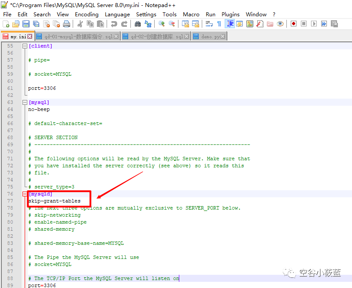Close the demo.py tab
This screenshot has height=288, width=352.
point(222,37)
